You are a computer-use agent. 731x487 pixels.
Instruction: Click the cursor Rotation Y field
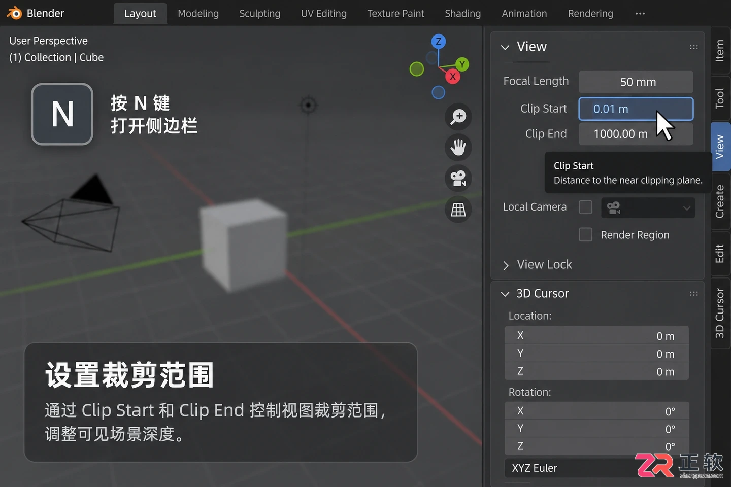point(597,429)
